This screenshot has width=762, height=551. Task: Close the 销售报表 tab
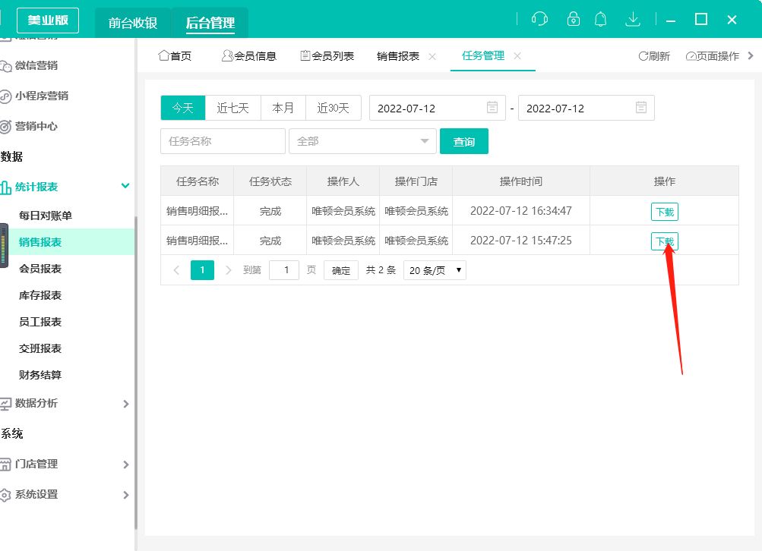[432, 56]
